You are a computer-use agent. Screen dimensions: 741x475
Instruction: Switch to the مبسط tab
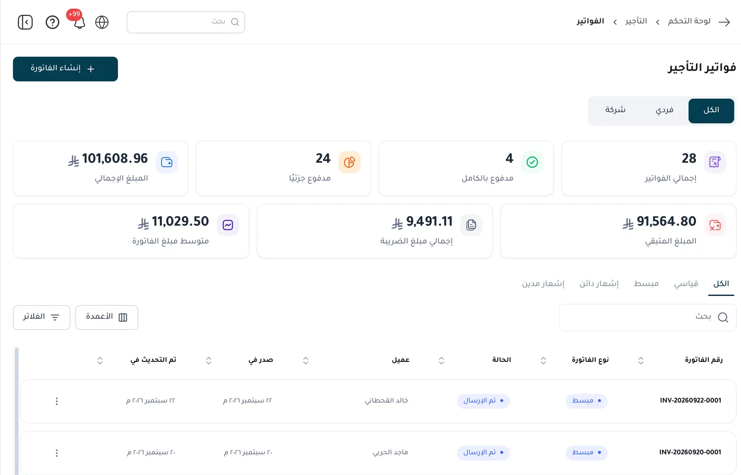[646, 284]
